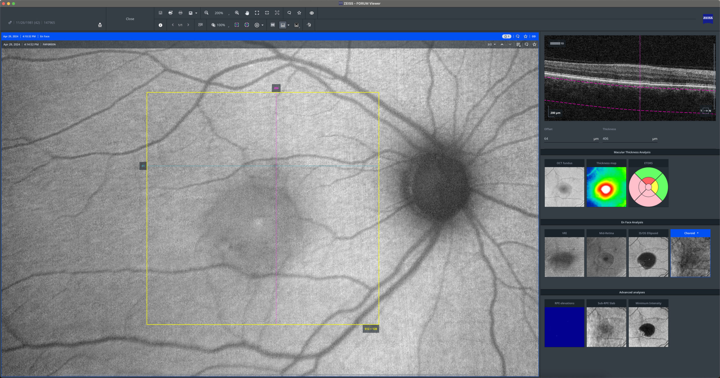This screenshot has height=378, width=720.
Task: Toggle the highlighted layer segmentation button
Action: [x=283, y=25]
